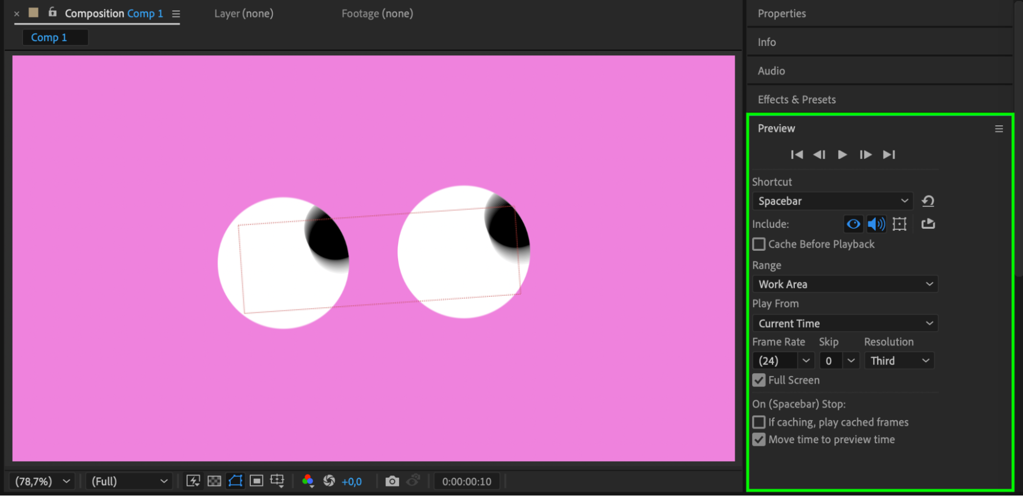The image size is (1023, 496).
Task: Enable Cache Before Playback checkbox
Action: (759, 244)
